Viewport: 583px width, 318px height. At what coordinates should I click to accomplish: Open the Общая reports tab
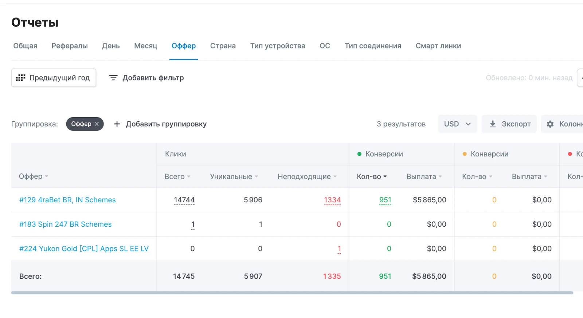(25, 46)
